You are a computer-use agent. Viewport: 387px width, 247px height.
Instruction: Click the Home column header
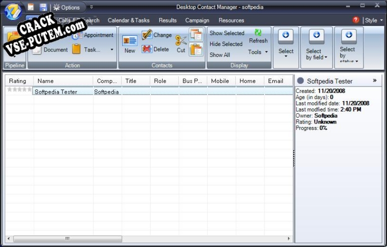pos(250,81)
